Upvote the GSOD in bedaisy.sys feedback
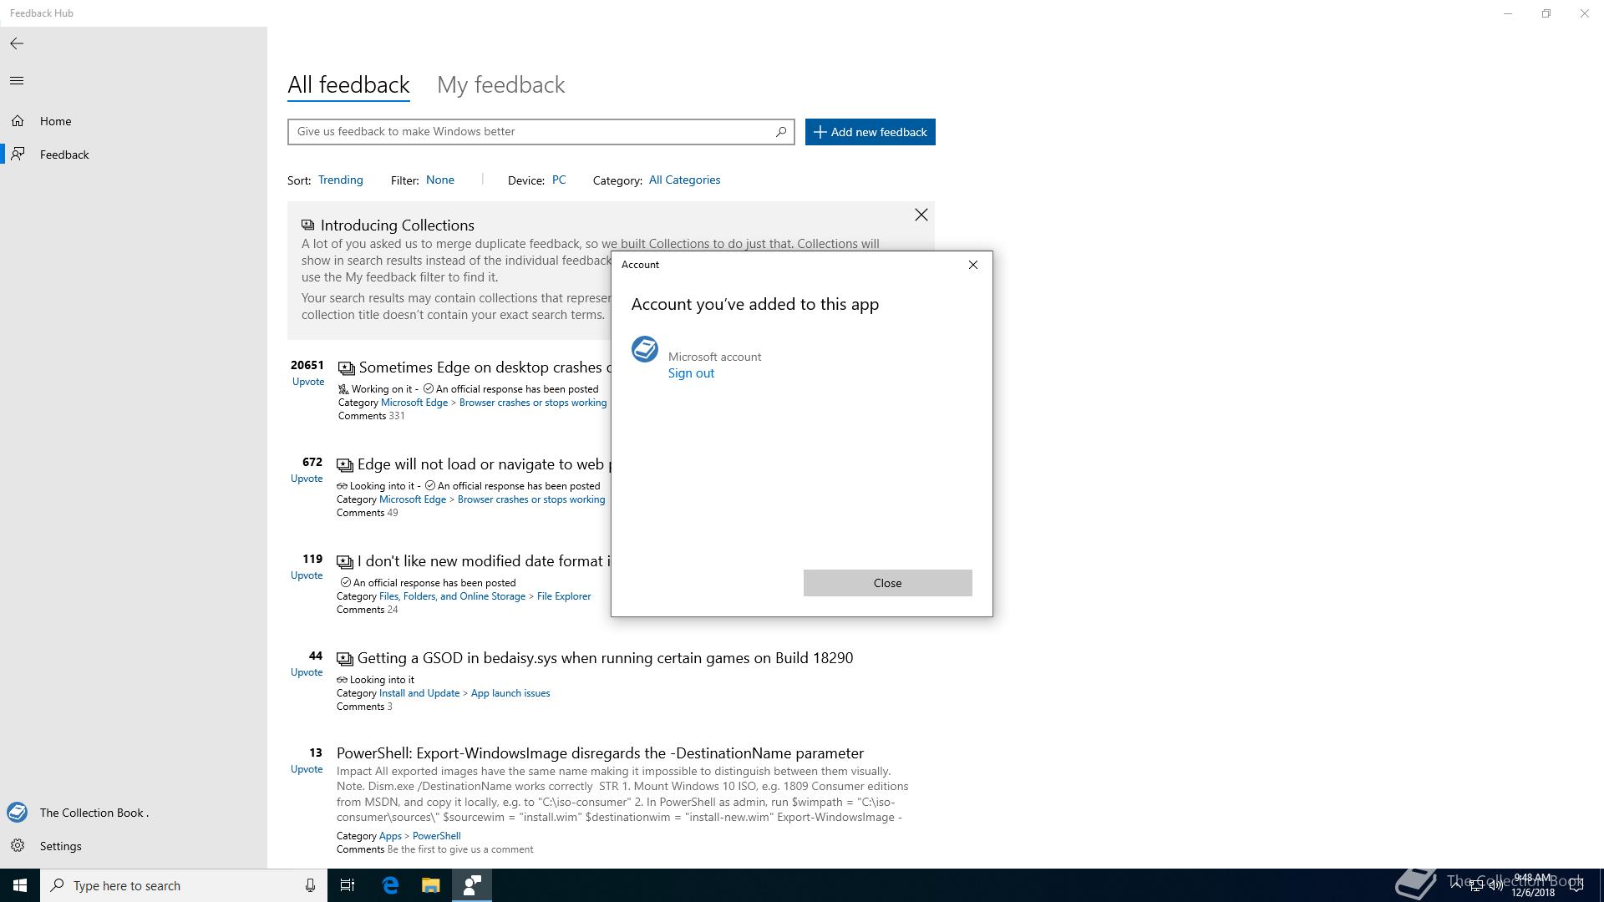Viewport: 1604px width, 902px height. click(307, 672)
